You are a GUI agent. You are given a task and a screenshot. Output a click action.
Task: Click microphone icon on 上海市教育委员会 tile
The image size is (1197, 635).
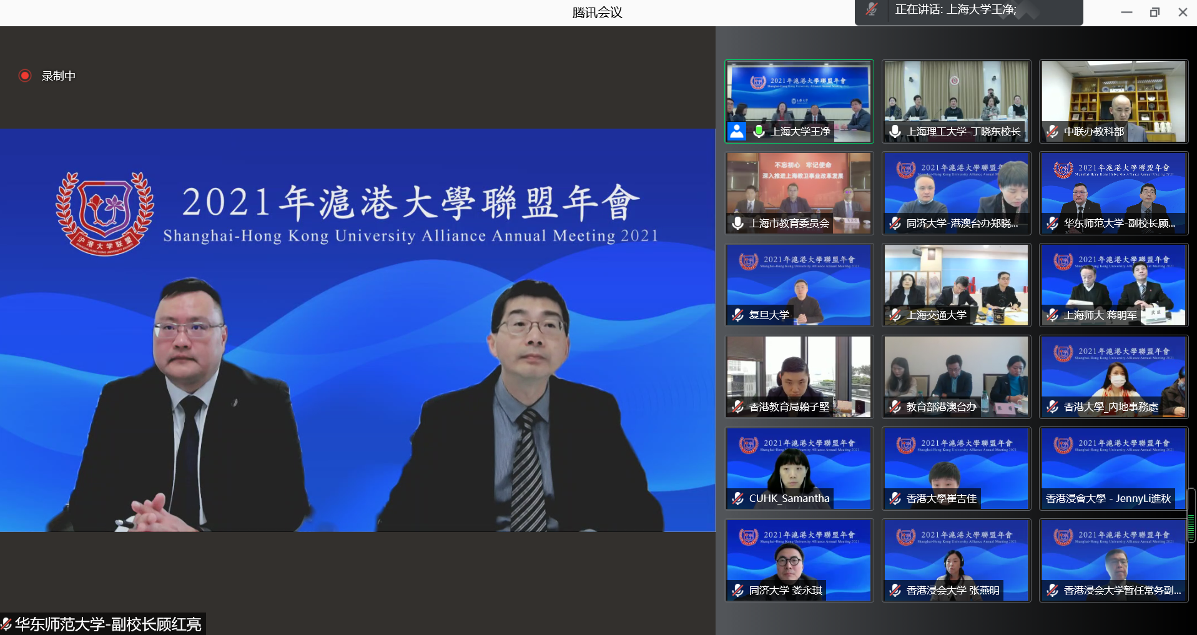737,223
